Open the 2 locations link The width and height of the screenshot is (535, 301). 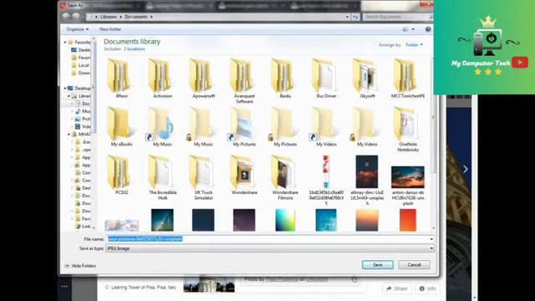coord(134,49)
